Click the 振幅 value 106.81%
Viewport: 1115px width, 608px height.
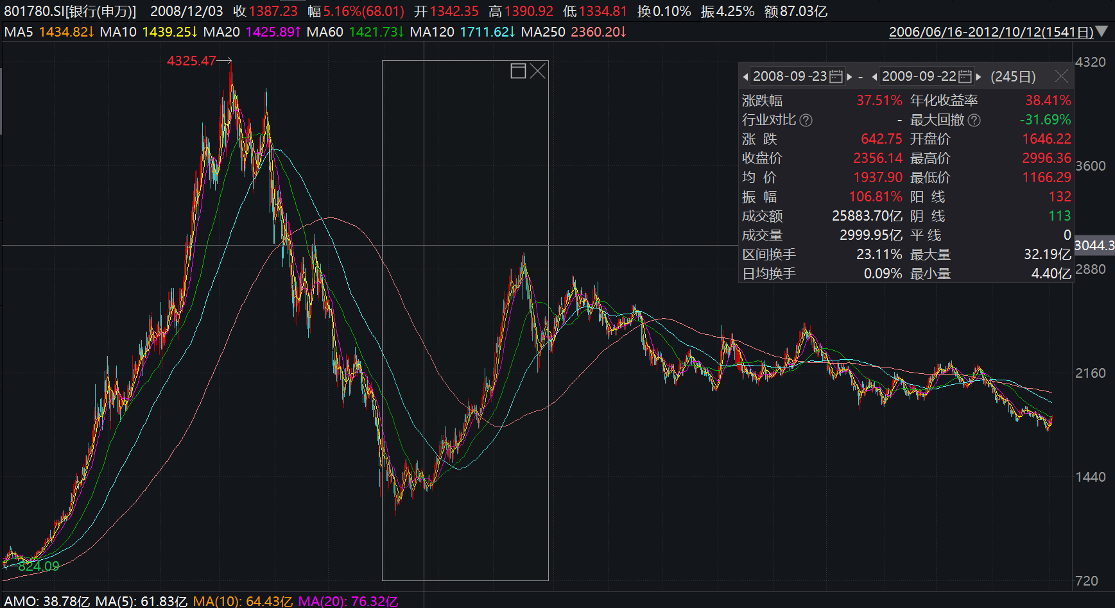pyautogui.click(x=876, y=197)
